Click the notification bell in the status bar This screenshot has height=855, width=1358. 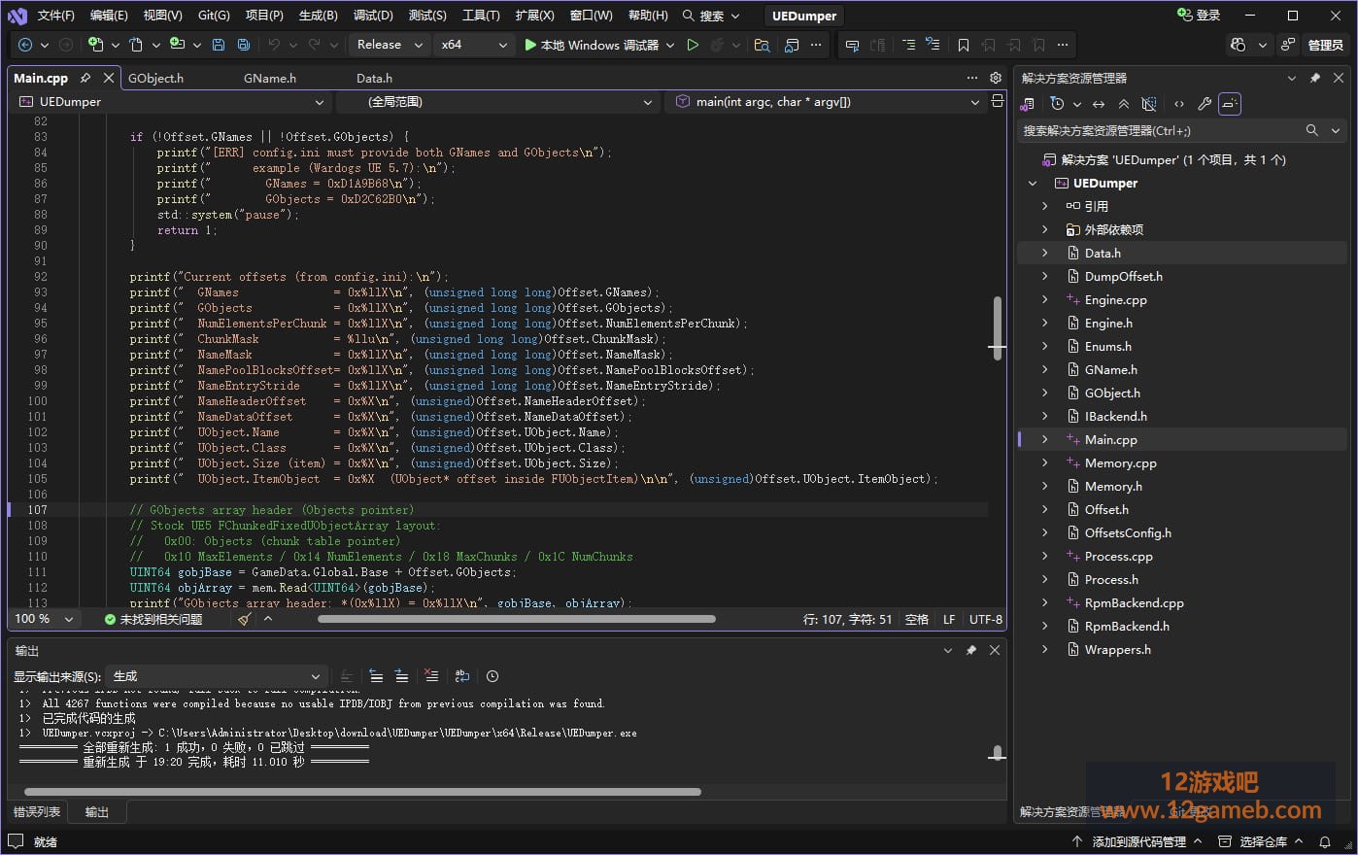coord(1325,841)
